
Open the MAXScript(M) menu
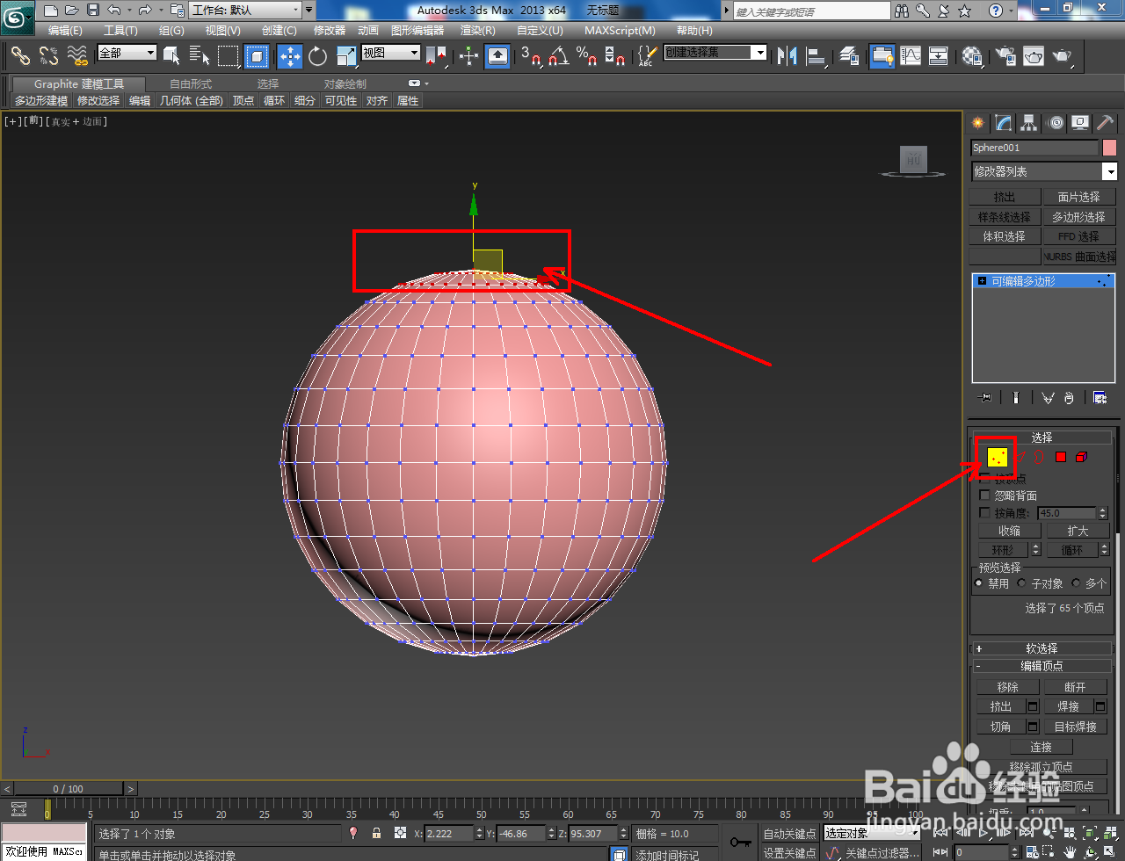coord(620,31)
